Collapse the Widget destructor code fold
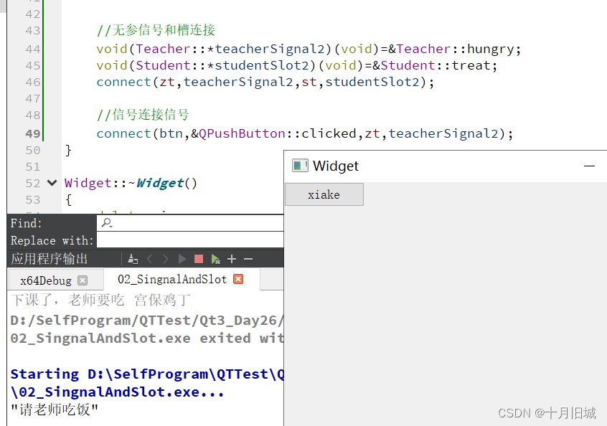This screenshot has width=607, height=426. (x=52, y=183)
